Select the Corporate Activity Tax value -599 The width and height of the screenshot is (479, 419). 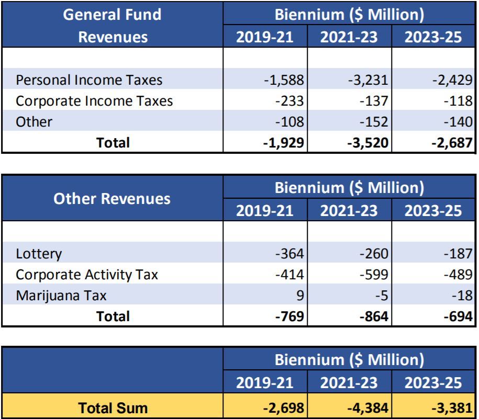(x=374, y=274)
